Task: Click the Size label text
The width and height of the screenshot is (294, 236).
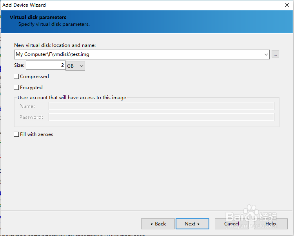Action: (19, 66)
